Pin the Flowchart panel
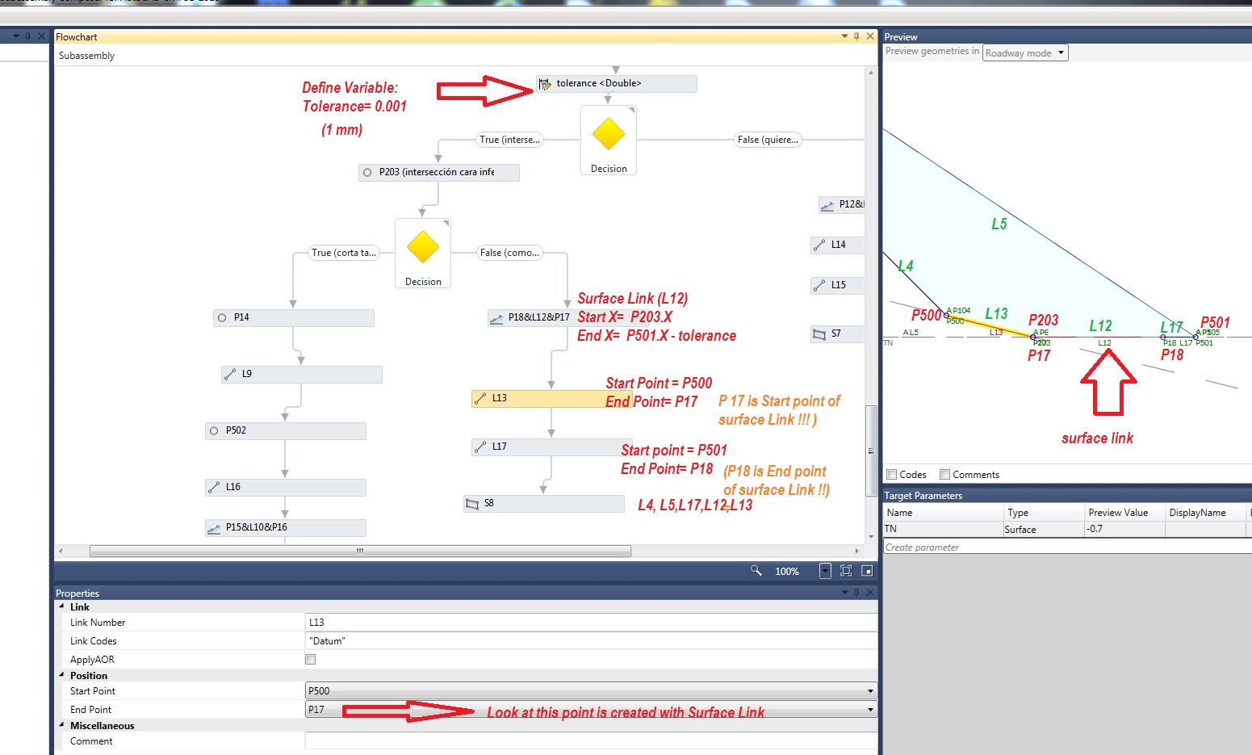The width and height of the screenshot is (1252, 755). coord(856,36)
